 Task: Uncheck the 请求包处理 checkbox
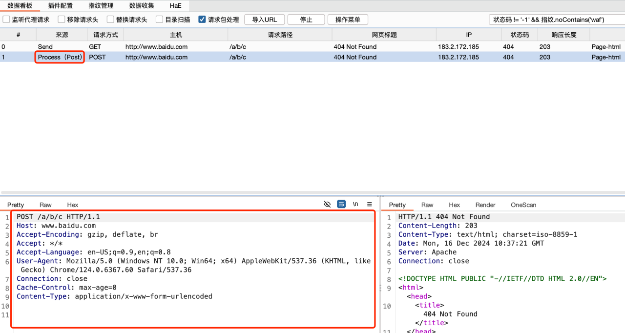point(202,20)
